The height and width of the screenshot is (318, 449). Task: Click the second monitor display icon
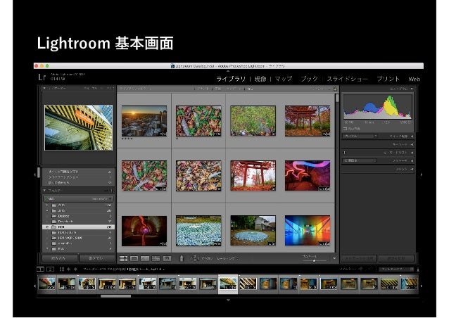[50, 269]
